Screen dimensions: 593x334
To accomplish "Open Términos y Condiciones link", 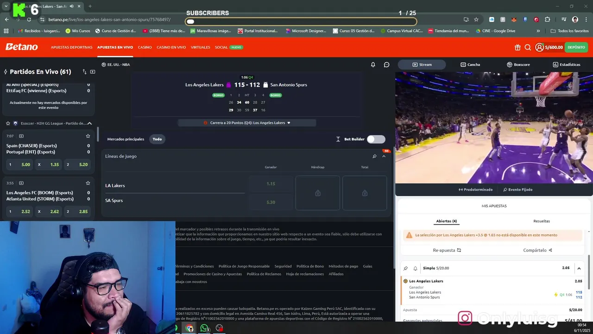I will [194, 266].
